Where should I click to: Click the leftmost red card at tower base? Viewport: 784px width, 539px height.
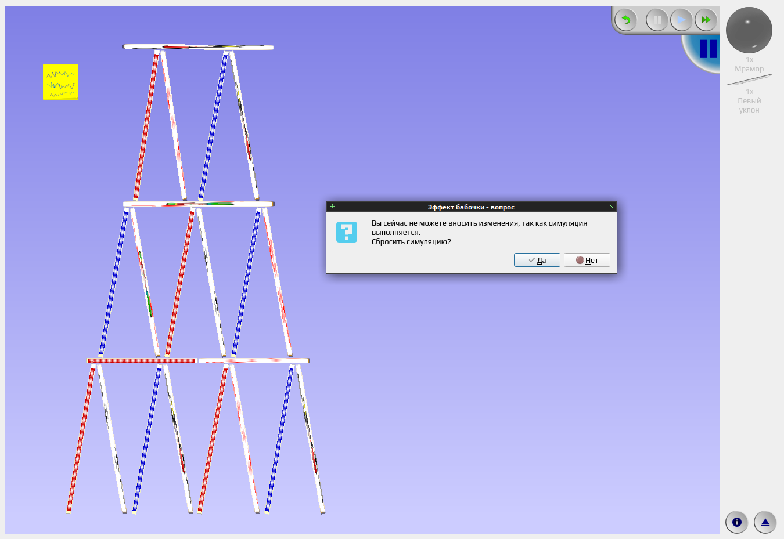tap(80, 439)
